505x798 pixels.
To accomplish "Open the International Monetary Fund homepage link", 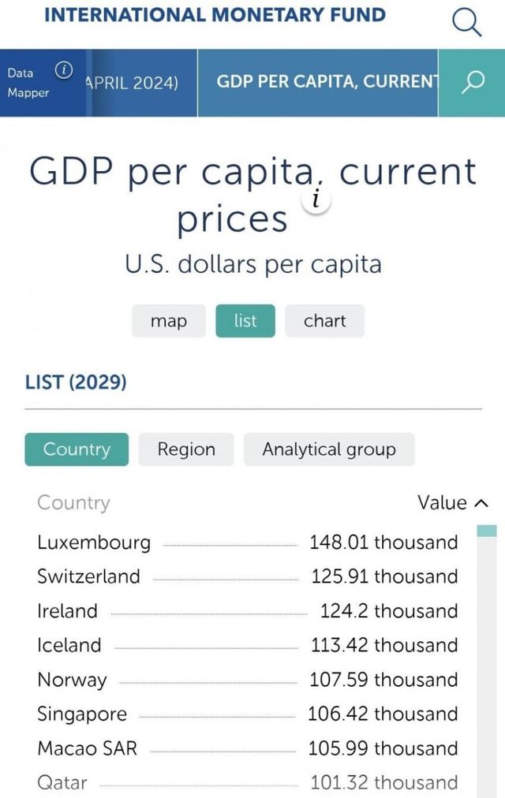I will coord(215,15).
